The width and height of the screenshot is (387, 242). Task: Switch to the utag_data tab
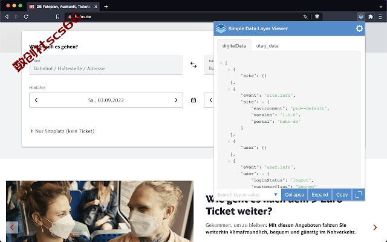coord(267,46)
